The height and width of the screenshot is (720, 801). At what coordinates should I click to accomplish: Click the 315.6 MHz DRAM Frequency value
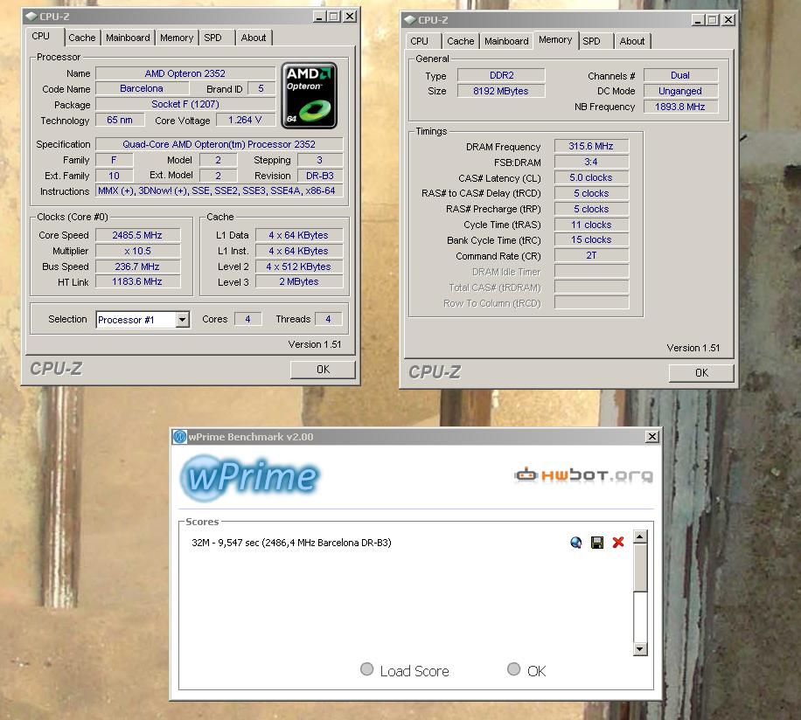591,146
